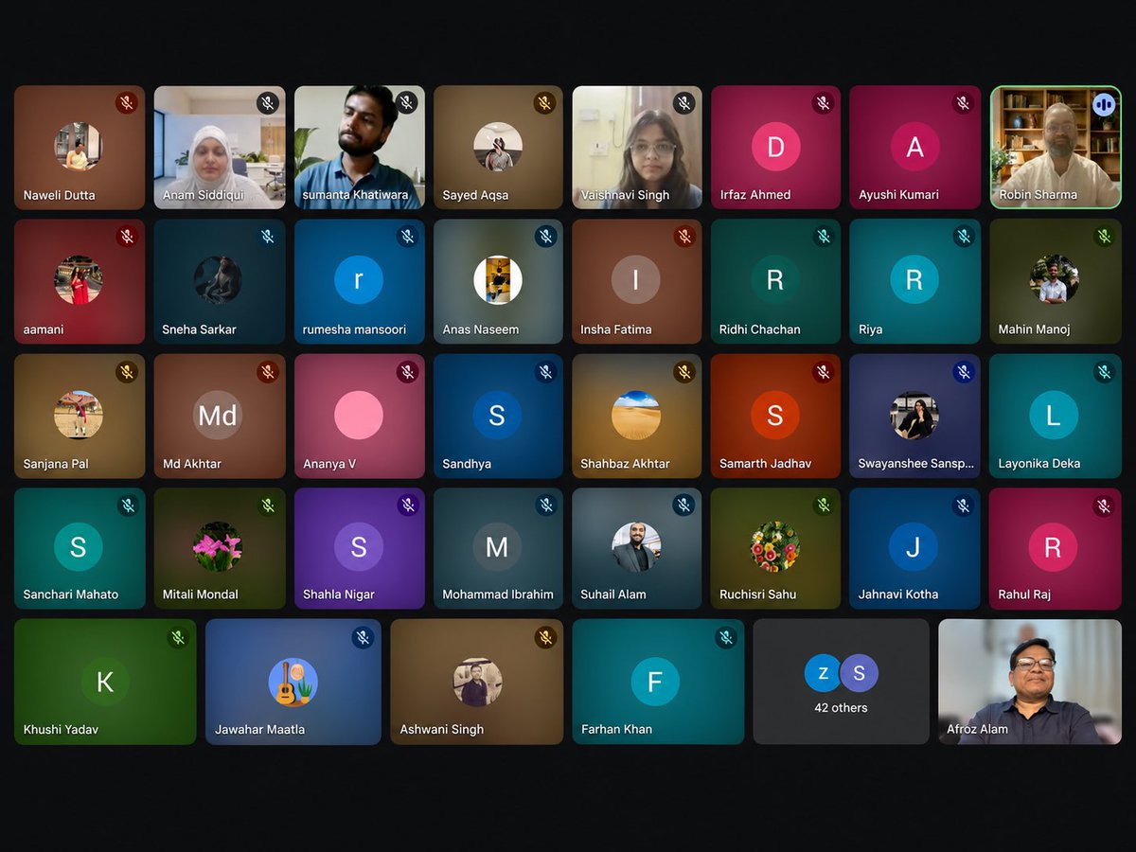Click muted mic icon on Ashwani Singh tile
1136x852 pixels.
(545, 637)
